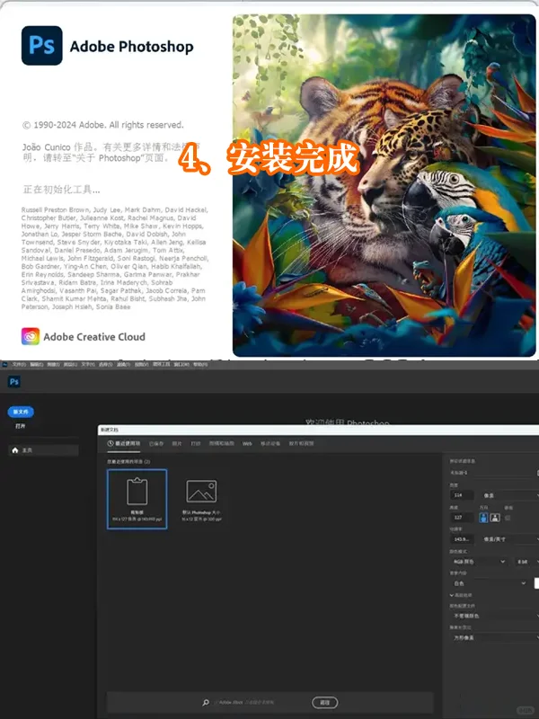Click the home icon beside 主页

(x=15, y=450)
